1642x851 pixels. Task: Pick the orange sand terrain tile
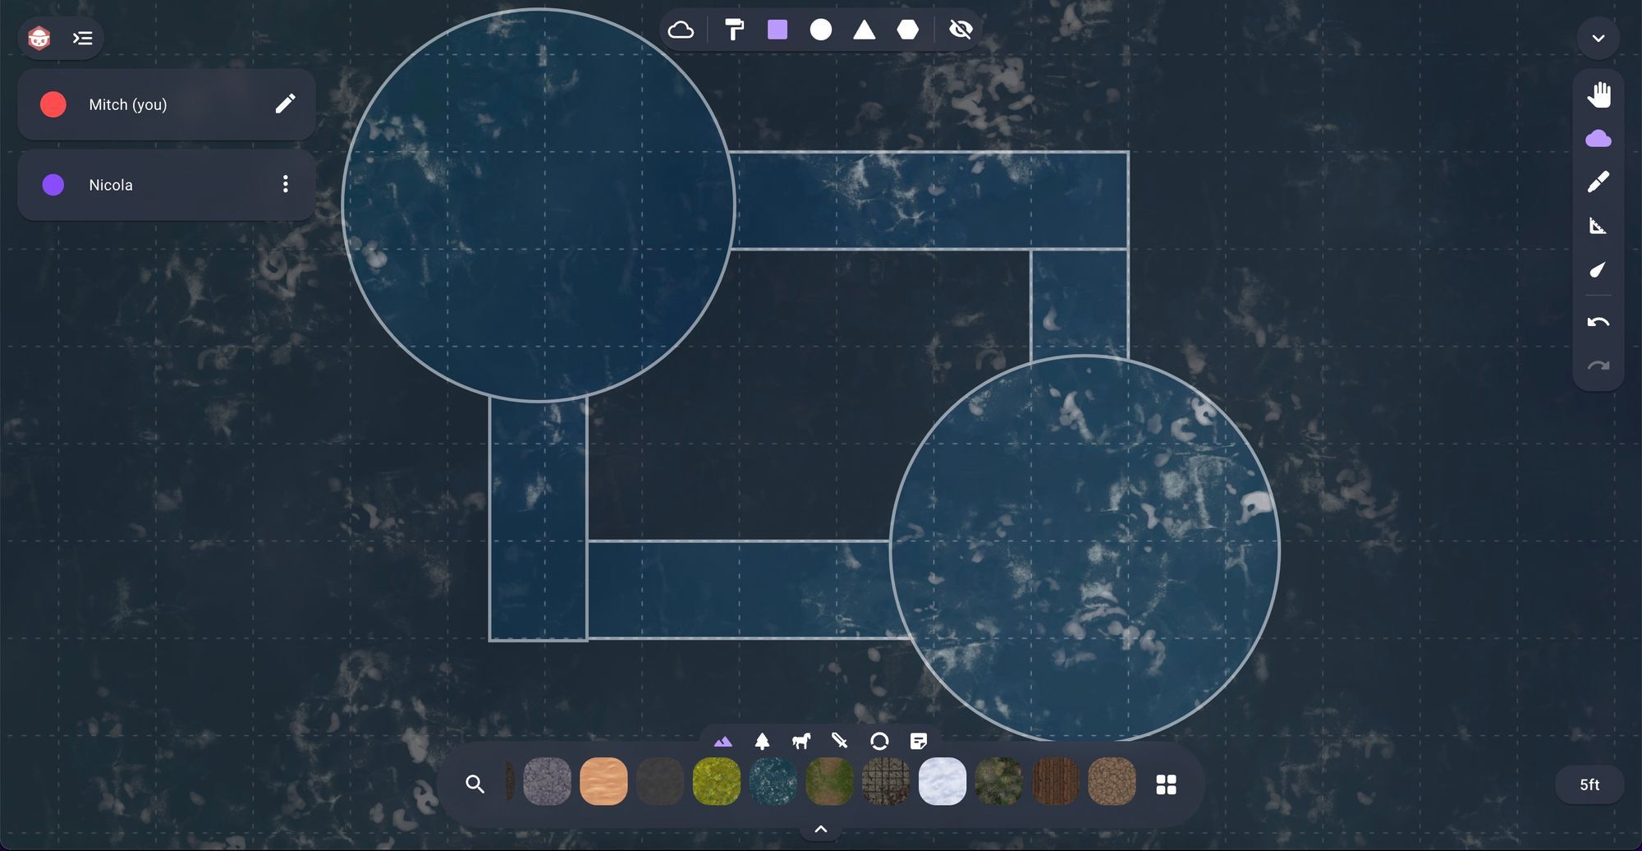coord(603,781)
